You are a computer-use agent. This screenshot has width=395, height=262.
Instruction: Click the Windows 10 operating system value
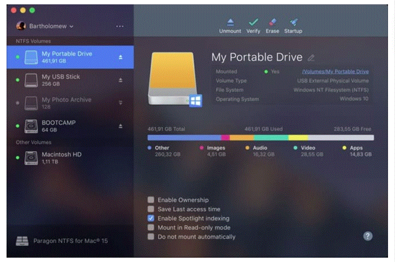pos(354,99)
